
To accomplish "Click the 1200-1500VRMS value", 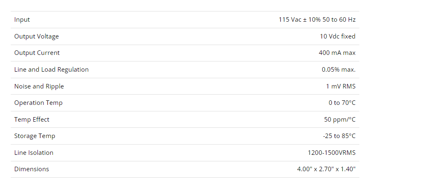I will (331, 153).
